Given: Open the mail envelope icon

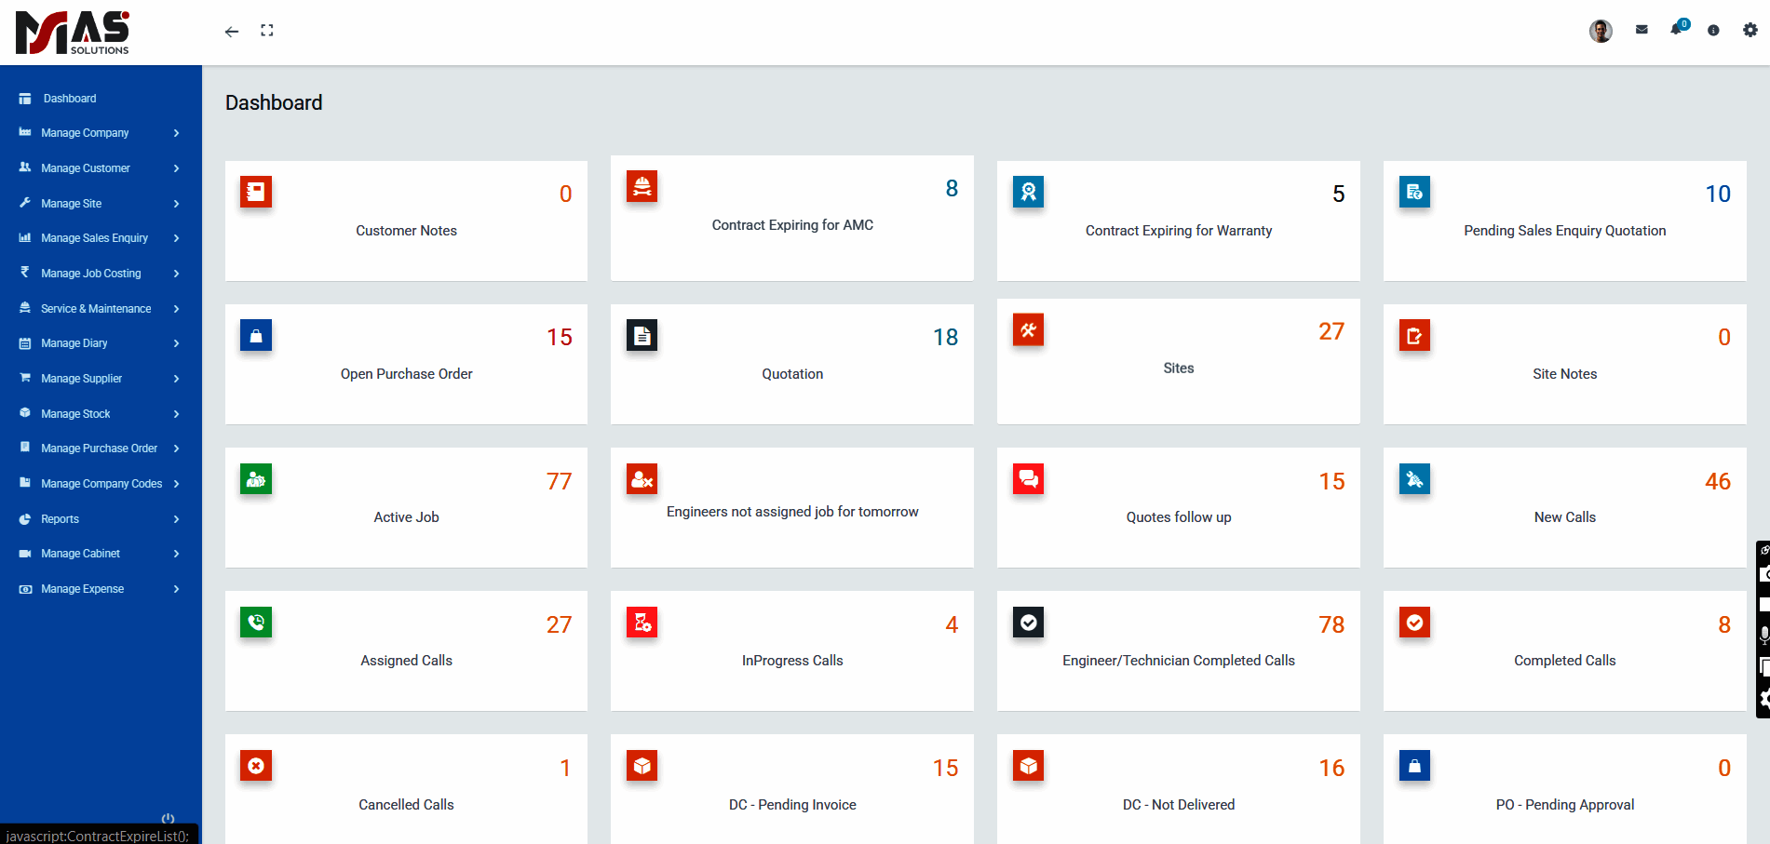Looking at the screenshot, I should point(1642,30).
